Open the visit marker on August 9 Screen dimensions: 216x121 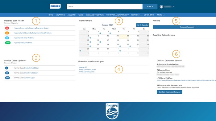pyautogui.click(x=90, y=38)
